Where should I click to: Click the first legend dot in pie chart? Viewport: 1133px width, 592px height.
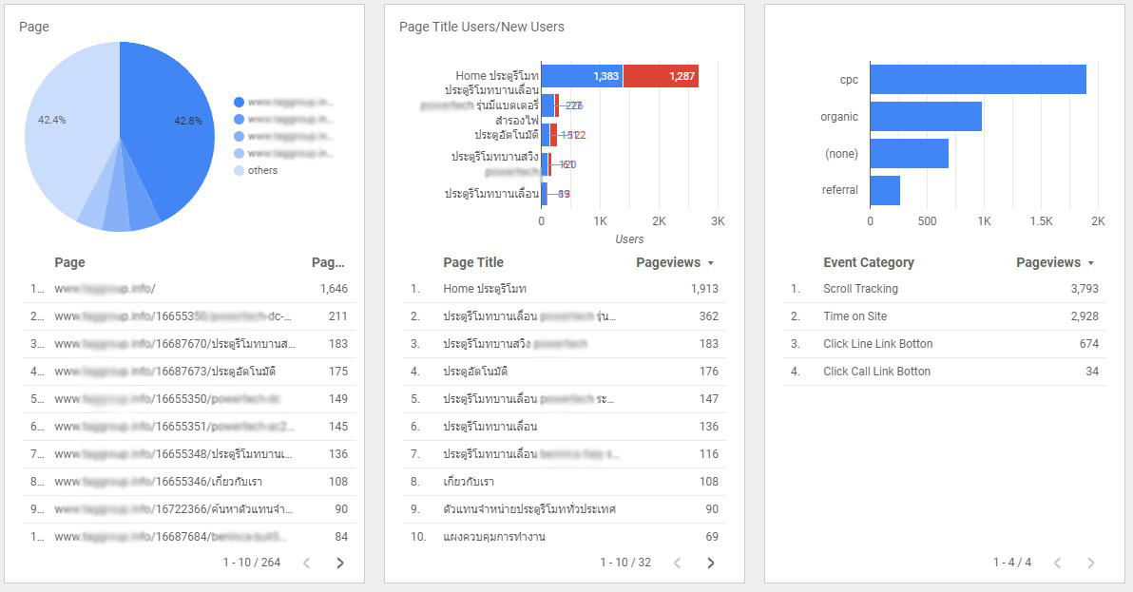coord(240,102)
